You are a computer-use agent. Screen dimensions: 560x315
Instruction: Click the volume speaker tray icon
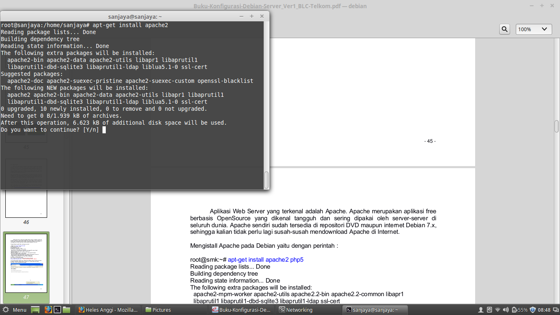pyautogui.click(x=505, y=310)
